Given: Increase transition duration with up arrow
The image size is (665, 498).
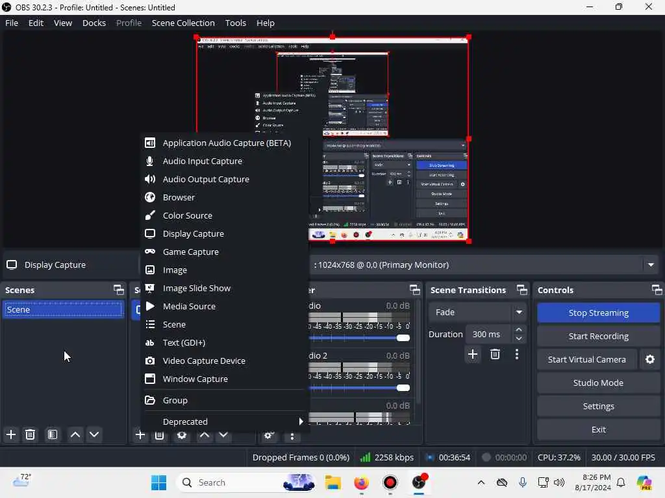Looking at the screenshot, I should click(x=519, y=330).
